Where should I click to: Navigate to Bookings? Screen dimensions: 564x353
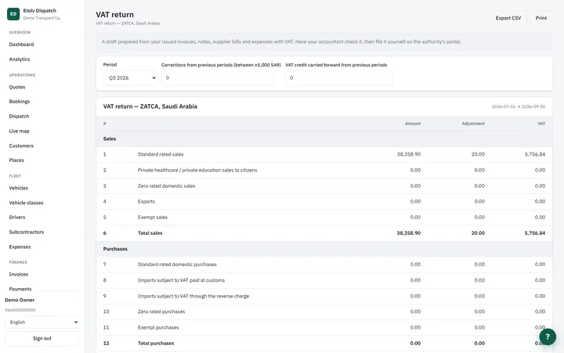(x=20, y=102)
